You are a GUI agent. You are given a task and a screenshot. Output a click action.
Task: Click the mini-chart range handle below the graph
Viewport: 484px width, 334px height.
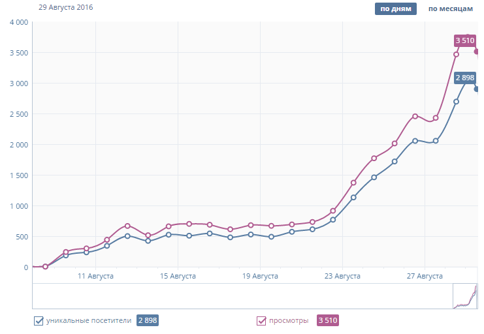click(465, 297)
